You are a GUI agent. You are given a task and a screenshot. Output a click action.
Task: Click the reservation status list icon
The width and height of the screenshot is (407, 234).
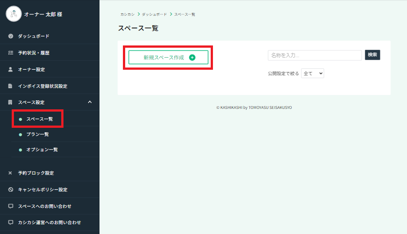click(11, 53)
